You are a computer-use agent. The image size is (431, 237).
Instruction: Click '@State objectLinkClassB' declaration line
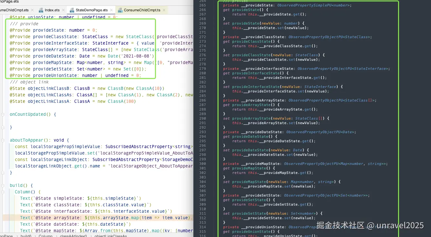pos(87,88)
